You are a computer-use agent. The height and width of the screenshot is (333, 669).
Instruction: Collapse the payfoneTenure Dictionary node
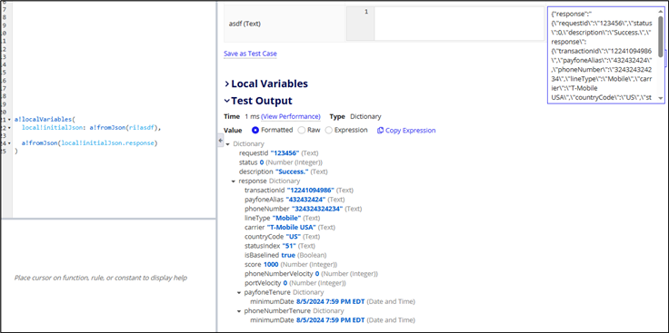click(x=239, y=292)
